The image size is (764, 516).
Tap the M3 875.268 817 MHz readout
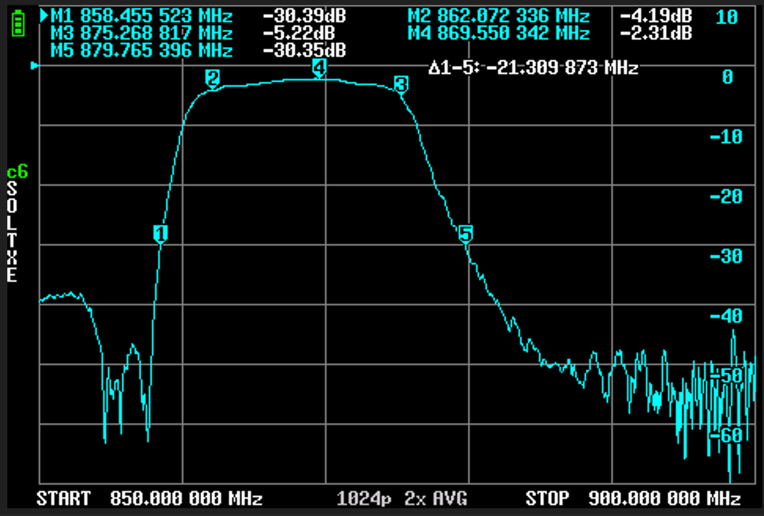tap(142, 33)
